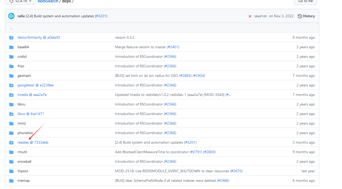Screen dimensions: 342x189
Task: Open PR #2800 in rmutil row
Action: [209, 152]
